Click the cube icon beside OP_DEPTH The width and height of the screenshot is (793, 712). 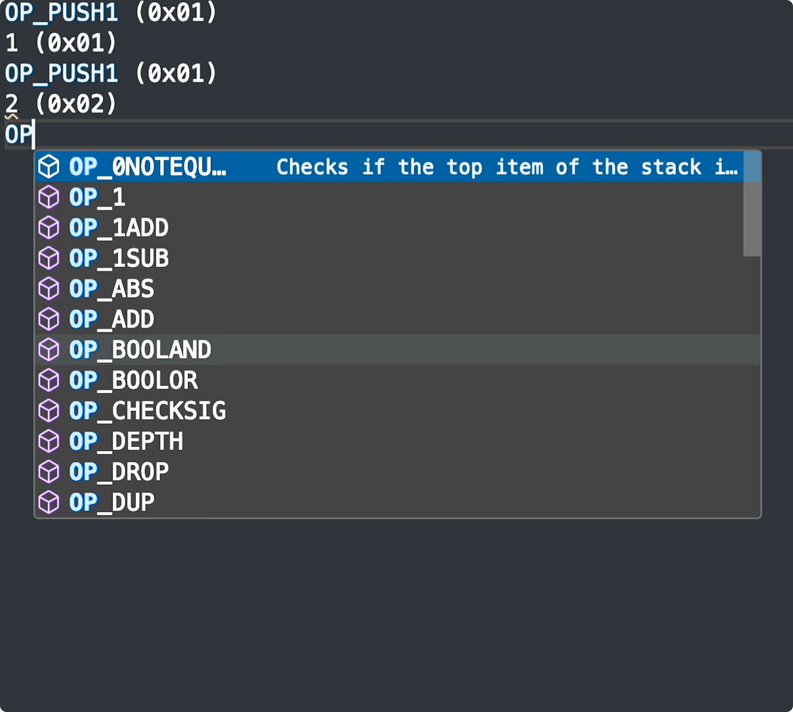pyautogui.click(x=49, y=441)
